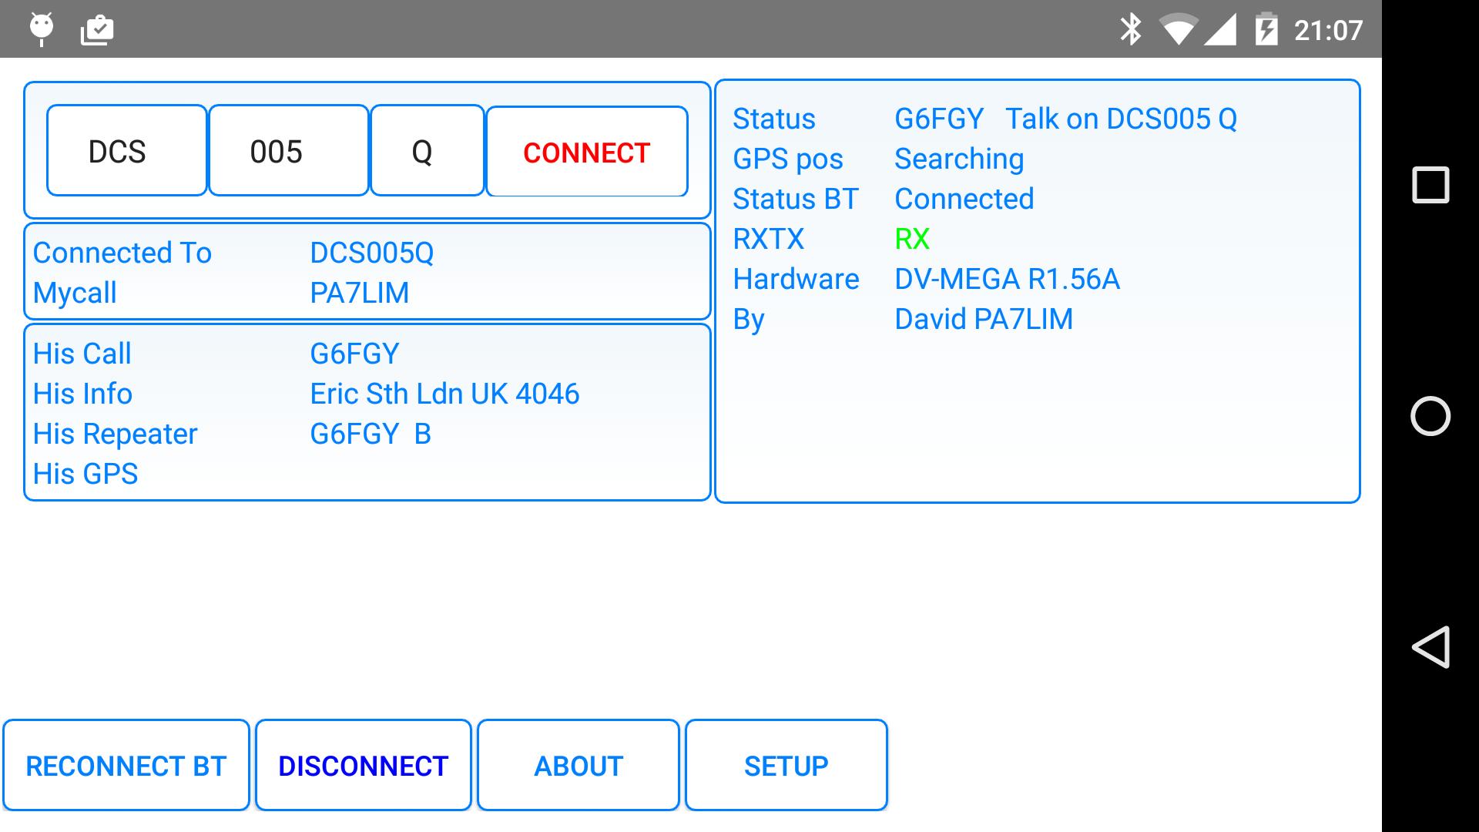Tap the GPS pos value Searching
1479x832 pixels.
click(x=959, y=159)
